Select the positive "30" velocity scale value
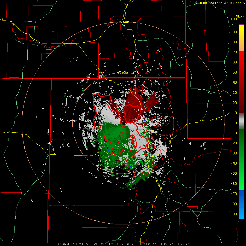 pos(235,93)
